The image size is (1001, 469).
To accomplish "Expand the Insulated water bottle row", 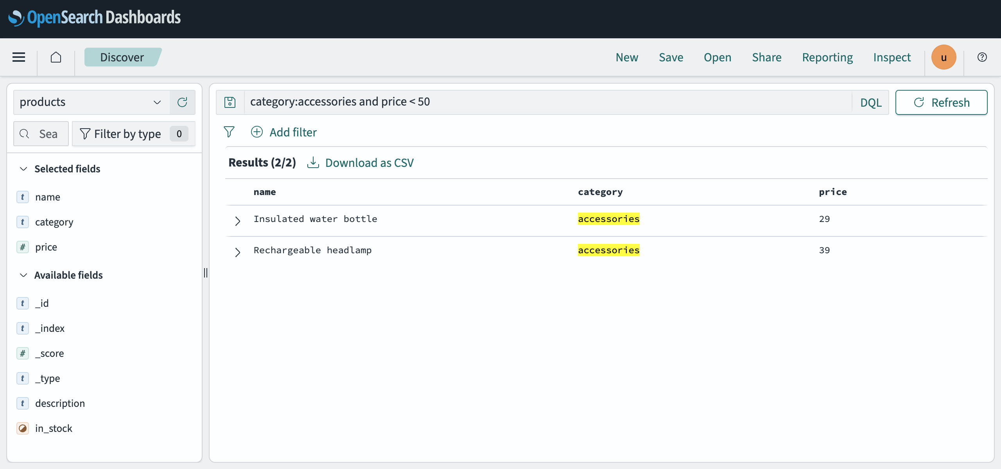I will point(237,221).
